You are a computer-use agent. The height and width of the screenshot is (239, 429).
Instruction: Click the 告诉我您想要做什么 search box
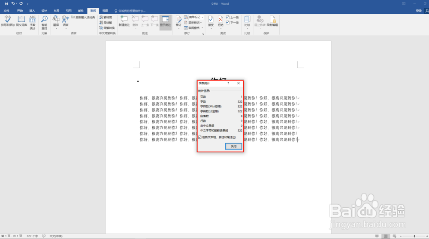tap(130, 11)
